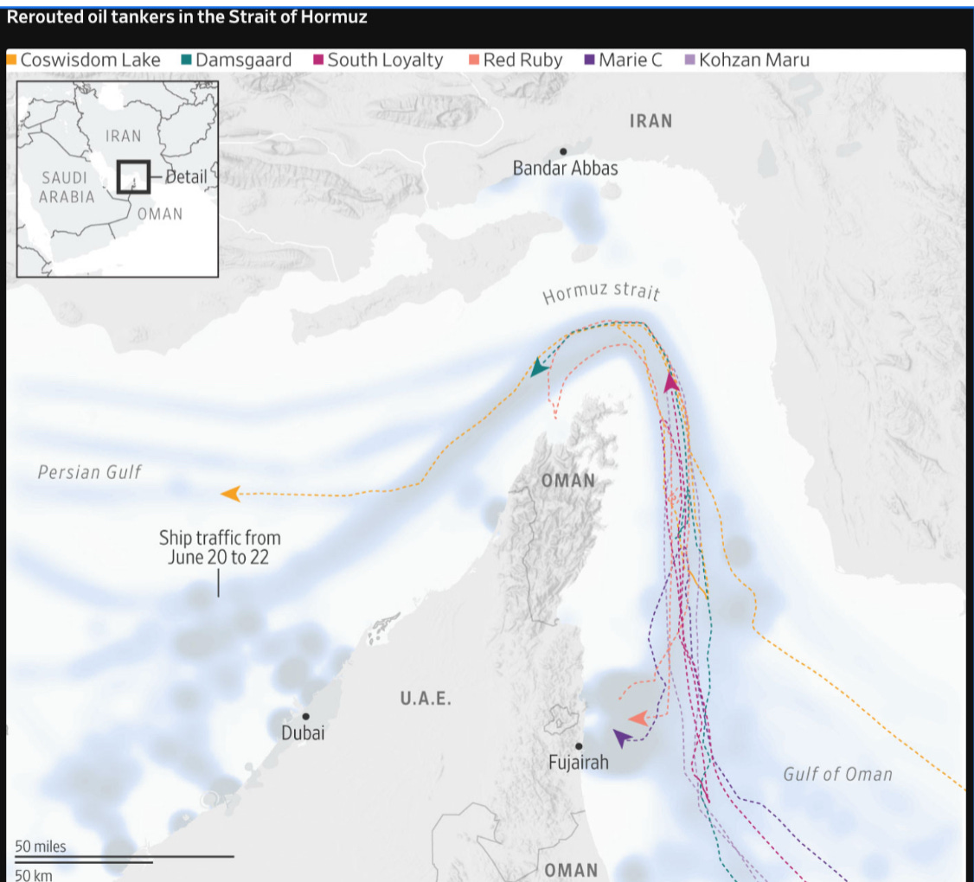Click the Dubai city dot
Image resolution: width=974 pixels, height=882 pixels.
click(305, 717)
